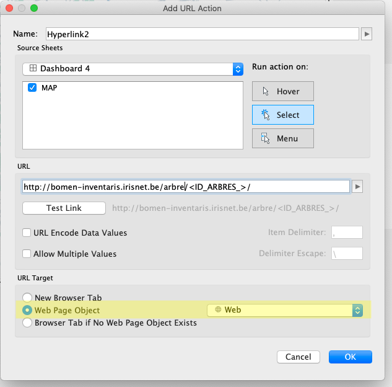Image resolution: width=392 pixels, height=387 pixels.
Task: Click the Delimiter Escape field
Action: 347,254
